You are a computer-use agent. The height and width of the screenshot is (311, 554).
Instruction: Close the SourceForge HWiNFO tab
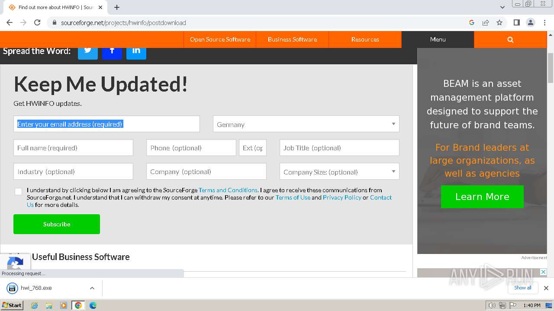point(101,7)
